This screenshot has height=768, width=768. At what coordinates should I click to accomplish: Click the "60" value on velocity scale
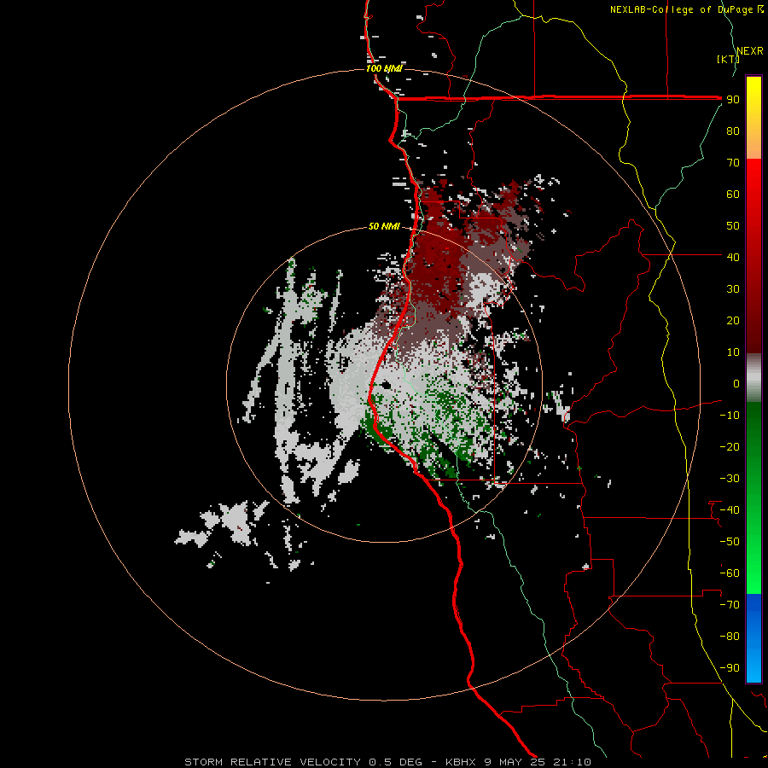[733, 195]
